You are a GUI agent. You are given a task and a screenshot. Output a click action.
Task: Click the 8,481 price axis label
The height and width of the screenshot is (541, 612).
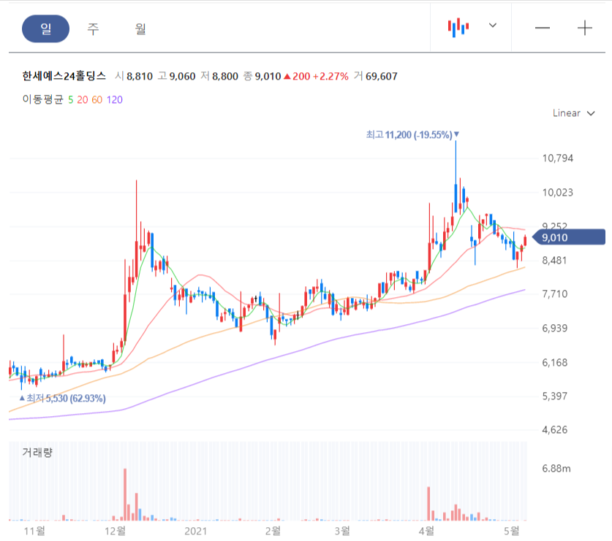click(554, 261)
